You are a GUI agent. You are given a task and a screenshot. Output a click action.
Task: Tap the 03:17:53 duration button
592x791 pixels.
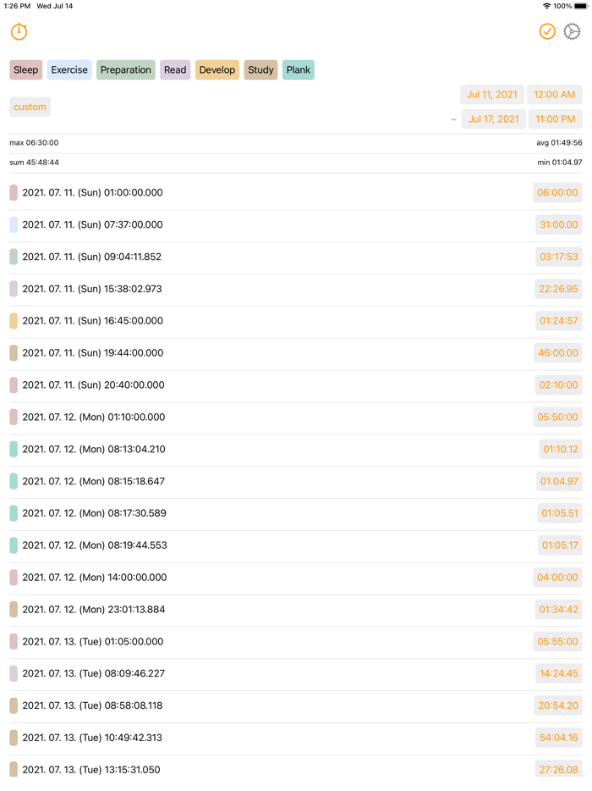click(559, 257)
